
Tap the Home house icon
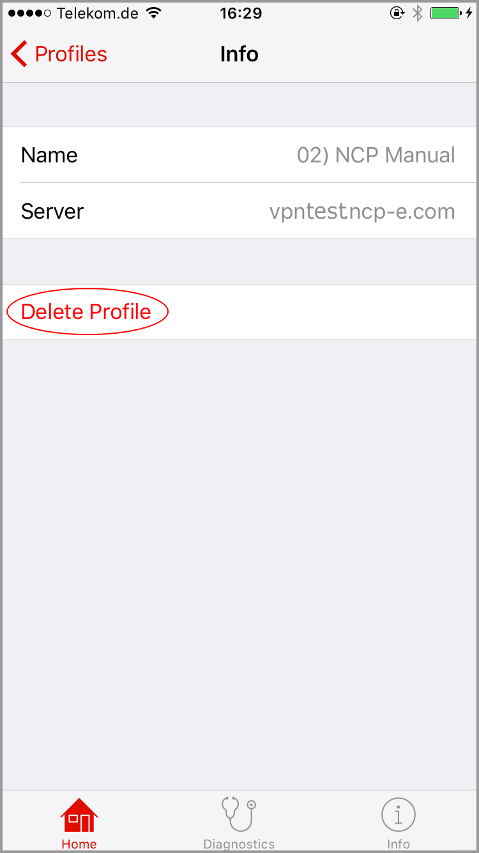tap(79, 815)
